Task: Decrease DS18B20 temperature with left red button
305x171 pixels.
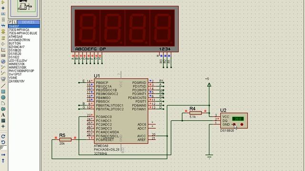Action: pos(234,124)
